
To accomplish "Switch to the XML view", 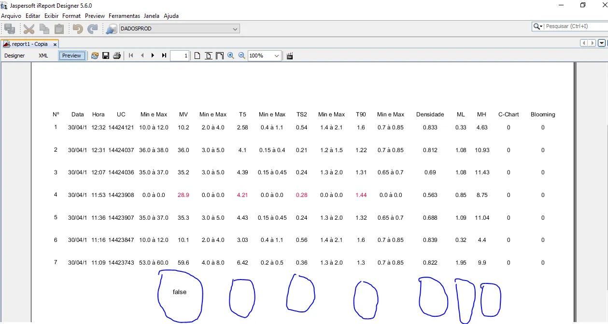I will [43, 56].
